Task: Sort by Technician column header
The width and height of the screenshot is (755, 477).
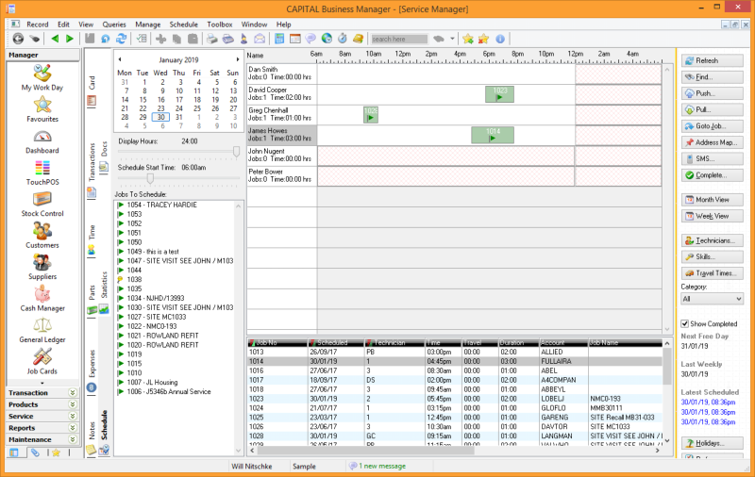Action: click(x=394, y=343)
